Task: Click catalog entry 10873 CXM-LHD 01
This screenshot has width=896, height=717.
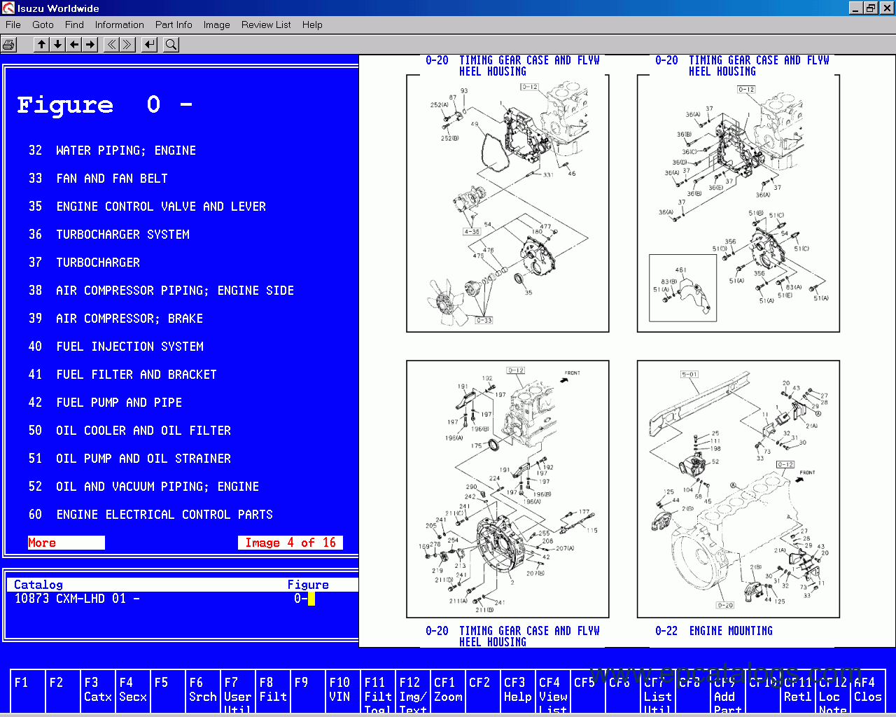Action: (77, 599)
